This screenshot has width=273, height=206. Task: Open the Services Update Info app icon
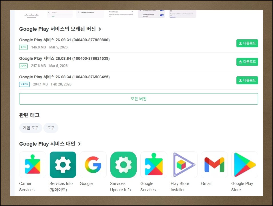(x=123, y=164)
